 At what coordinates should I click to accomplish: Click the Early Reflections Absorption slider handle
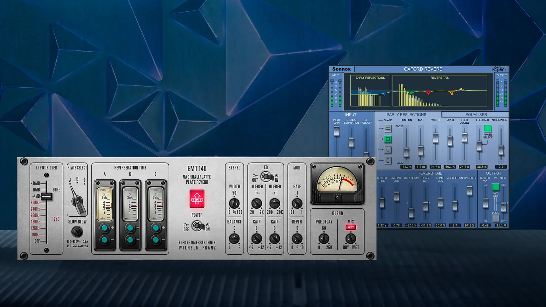coord(501,150)
